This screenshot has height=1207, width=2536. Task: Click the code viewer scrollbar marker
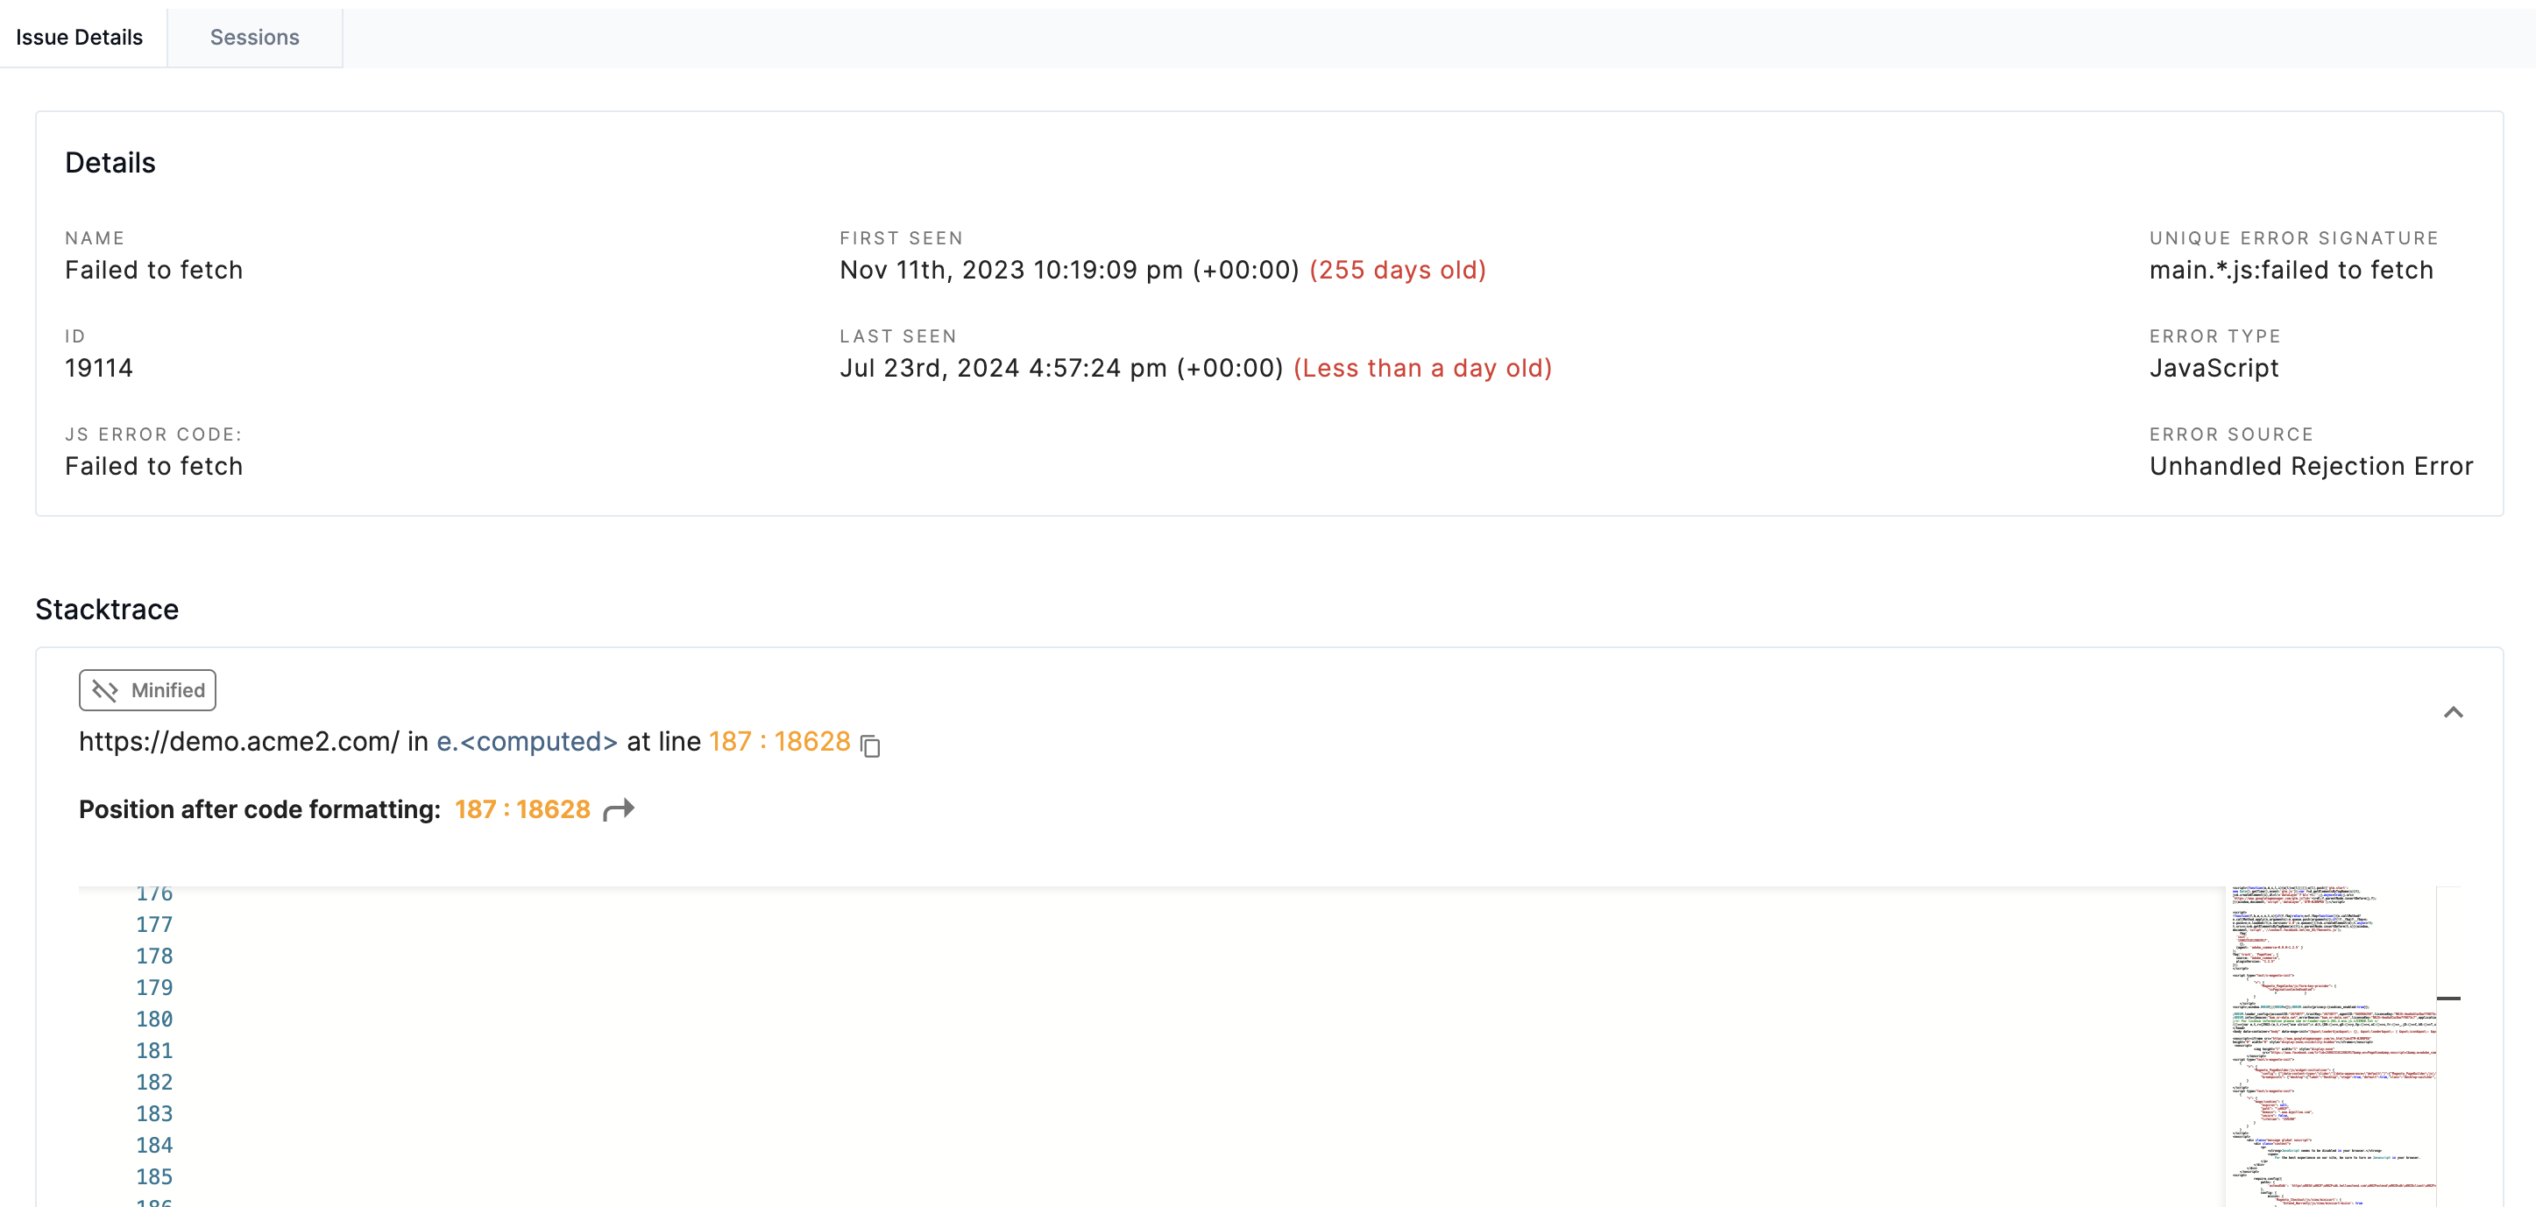pos(2448,999)
